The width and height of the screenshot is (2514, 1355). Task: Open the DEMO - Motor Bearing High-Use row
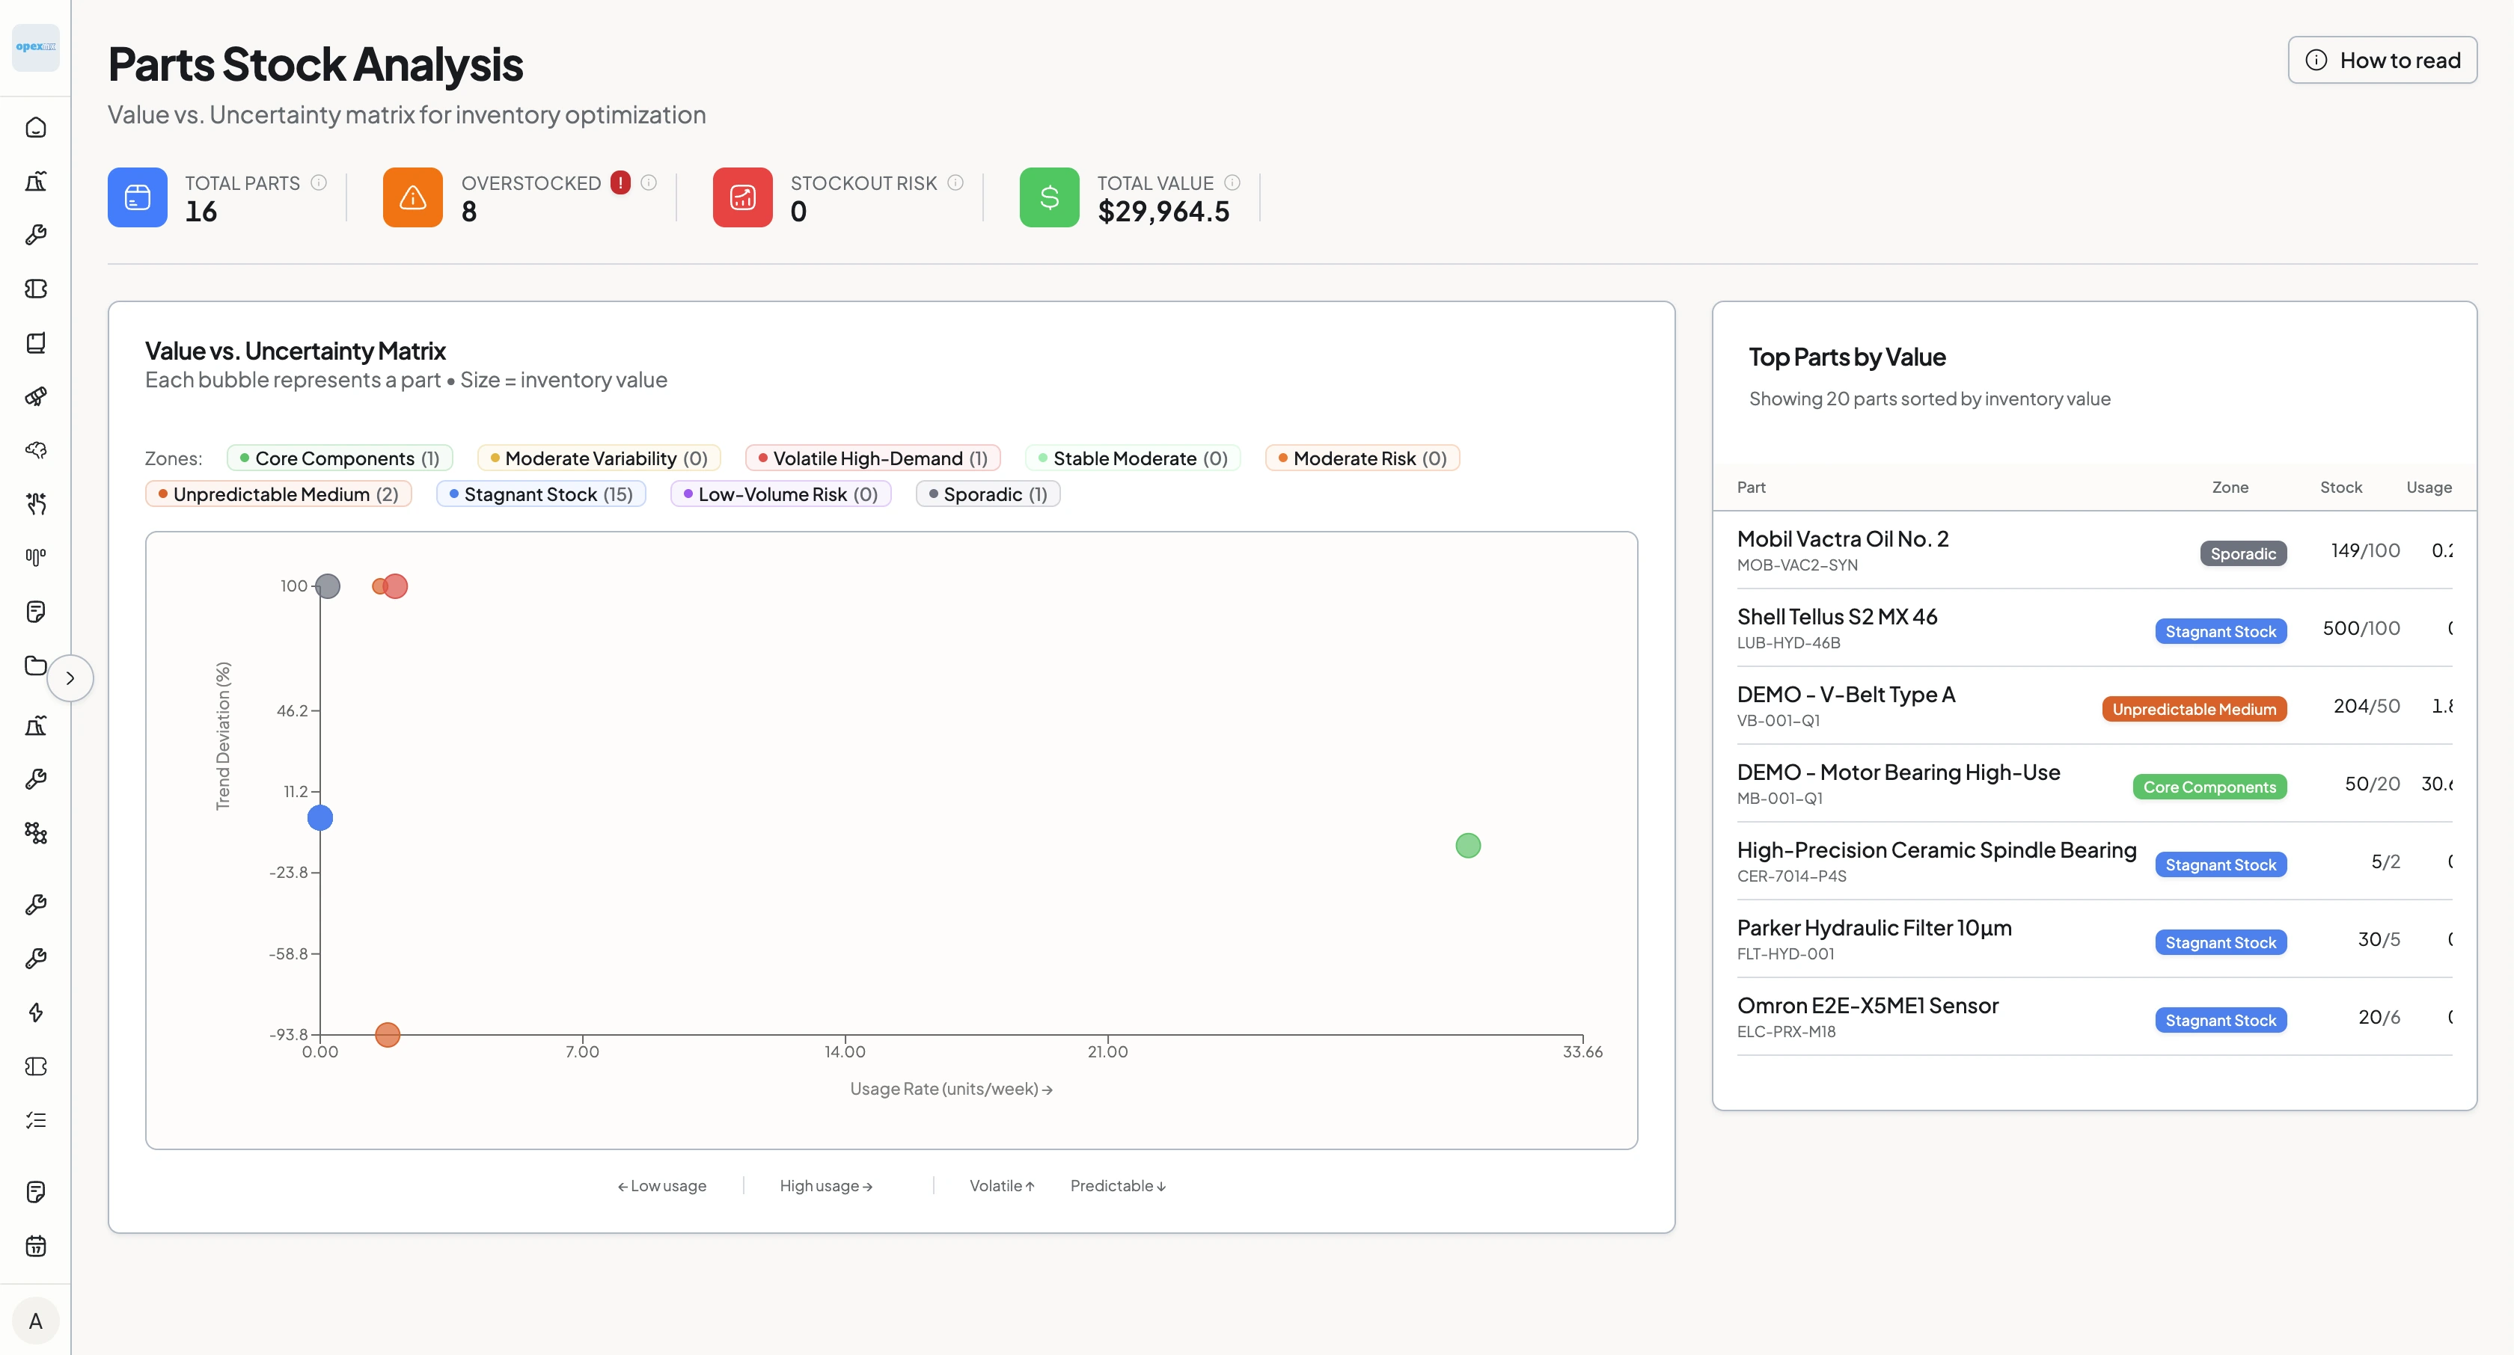click(2094, 784)
